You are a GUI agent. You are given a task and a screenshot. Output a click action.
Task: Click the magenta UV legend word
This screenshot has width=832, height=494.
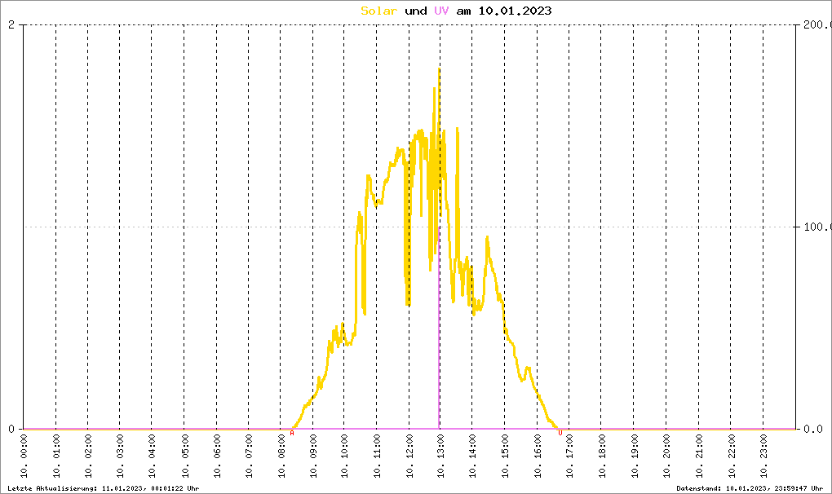441,11
